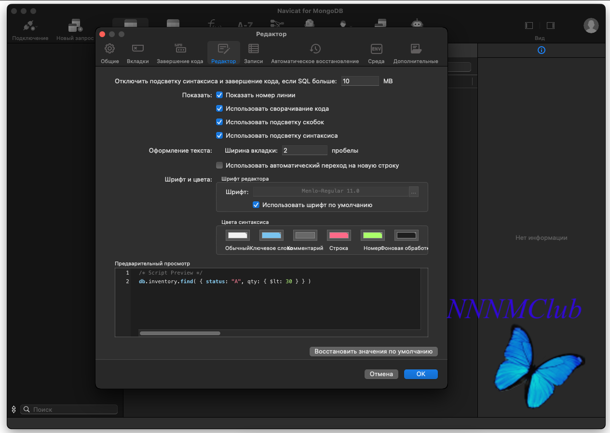Toggle Использовать сворачивание кода checkbox
Screen dimensions: 610x433
219,108
